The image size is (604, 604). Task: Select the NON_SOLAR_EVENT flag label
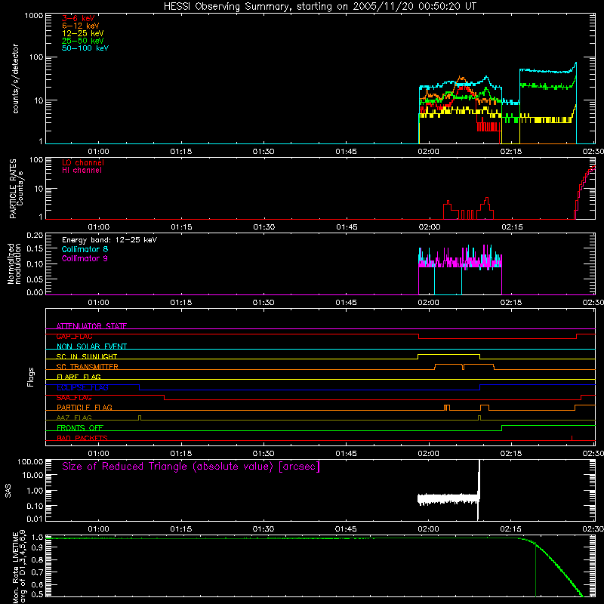91,347
